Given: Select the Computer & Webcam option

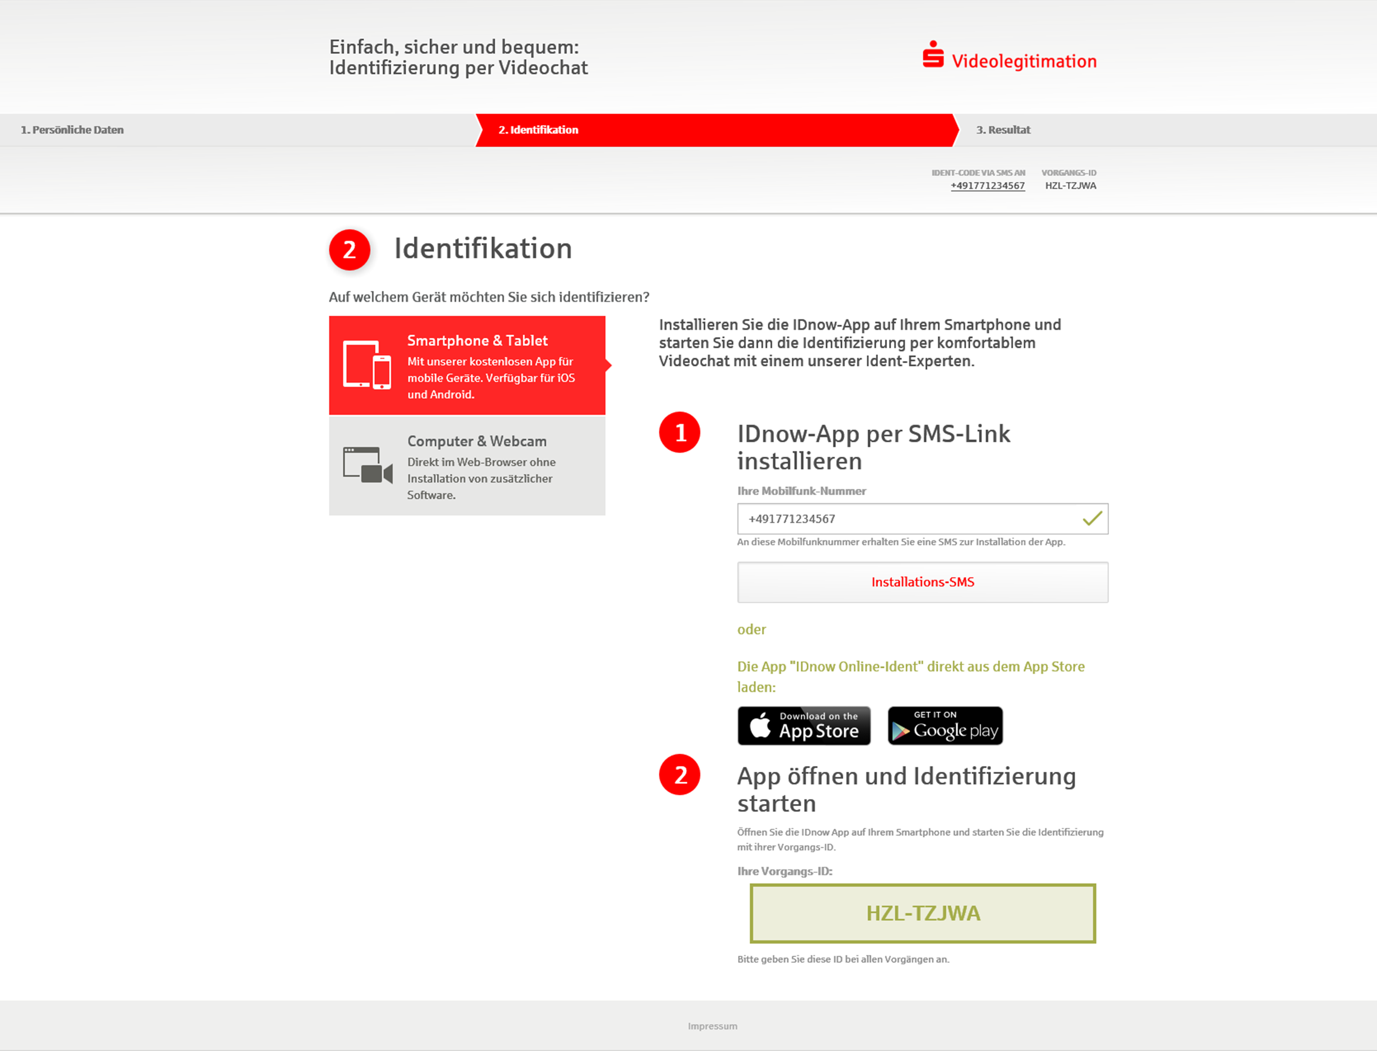Looking at the screenshot, I should point(467,466).
